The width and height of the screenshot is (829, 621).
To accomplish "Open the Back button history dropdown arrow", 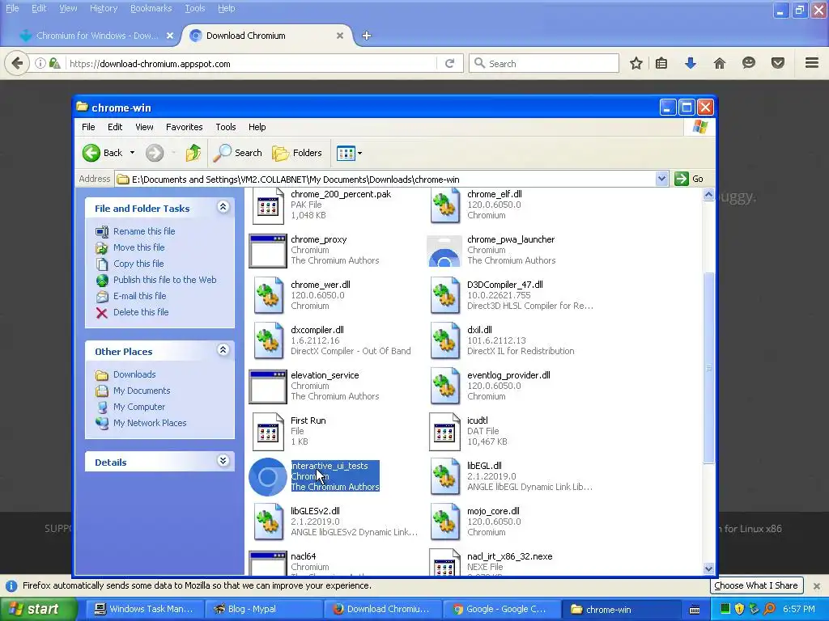I will pos(132,153).
